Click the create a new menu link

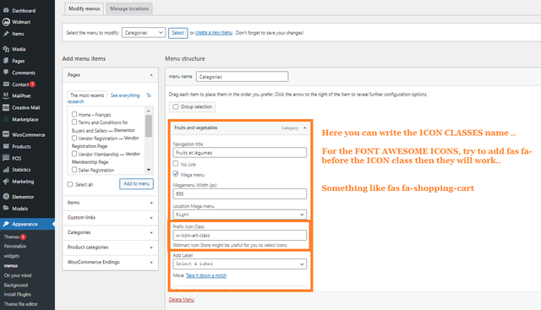pos(214,33)
